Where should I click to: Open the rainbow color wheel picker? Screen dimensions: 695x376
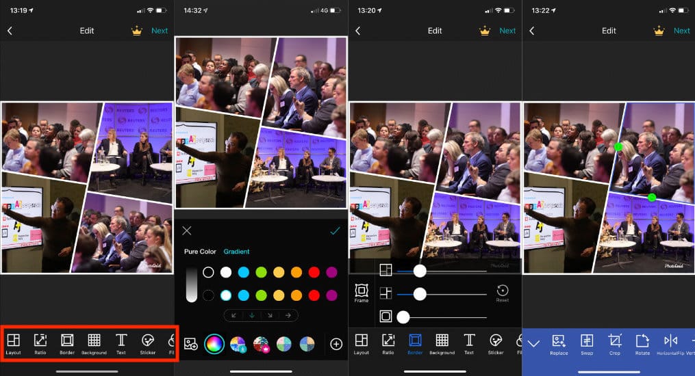(x=214, y=344)
